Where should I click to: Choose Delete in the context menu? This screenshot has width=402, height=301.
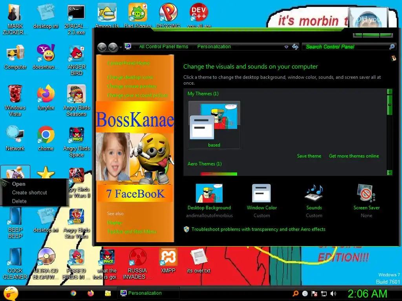(x=19, y=201)
